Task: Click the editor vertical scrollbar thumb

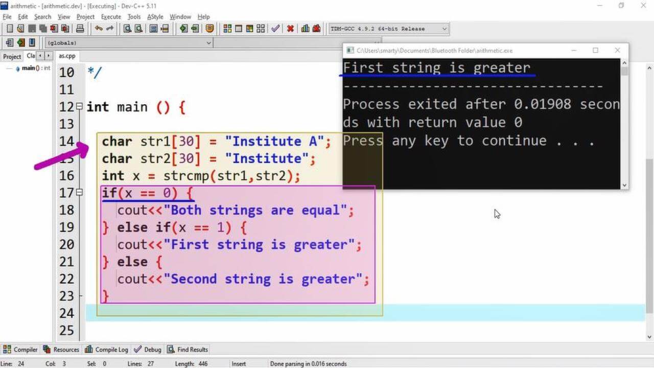Action: 649,235
